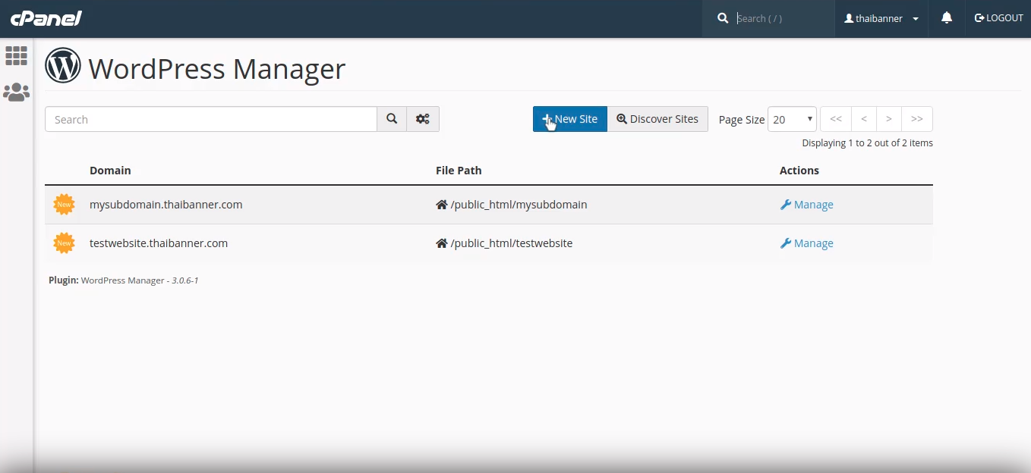
Task: Click the New badge for testwebsite.thaibanner.com
Action: click(x=65, y=243)
